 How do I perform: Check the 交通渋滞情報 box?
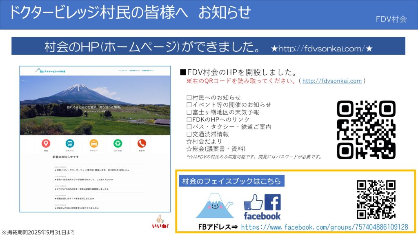[189, 134]
